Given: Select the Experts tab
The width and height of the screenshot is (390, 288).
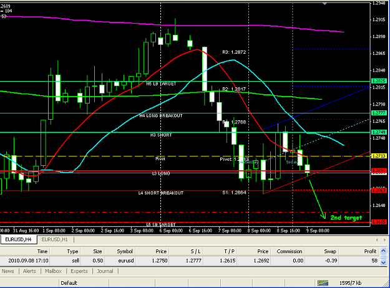Looking at the screenshot, I should 79,271.
